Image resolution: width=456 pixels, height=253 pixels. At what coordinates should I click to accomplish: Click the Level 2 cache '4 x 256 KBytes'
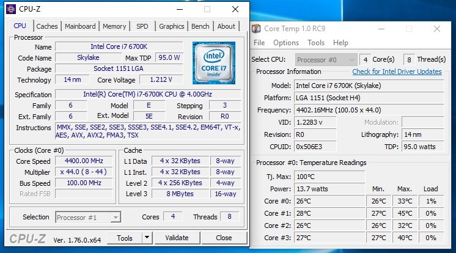(180, 183)
